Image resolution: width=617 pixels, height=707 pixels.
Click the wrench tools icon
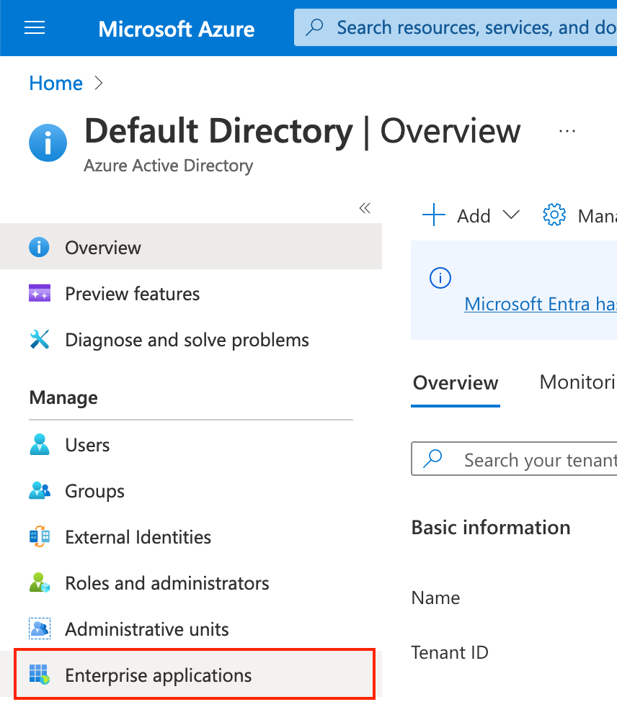click(40, 339)
